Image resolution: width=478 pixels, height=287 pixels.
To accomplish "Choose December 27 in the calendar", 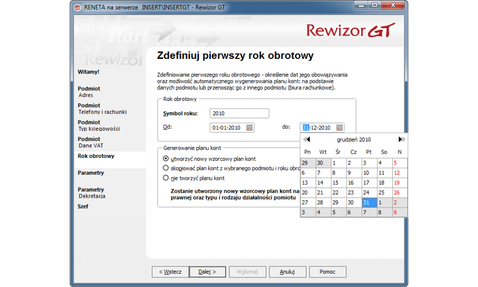I will (308, 202).
